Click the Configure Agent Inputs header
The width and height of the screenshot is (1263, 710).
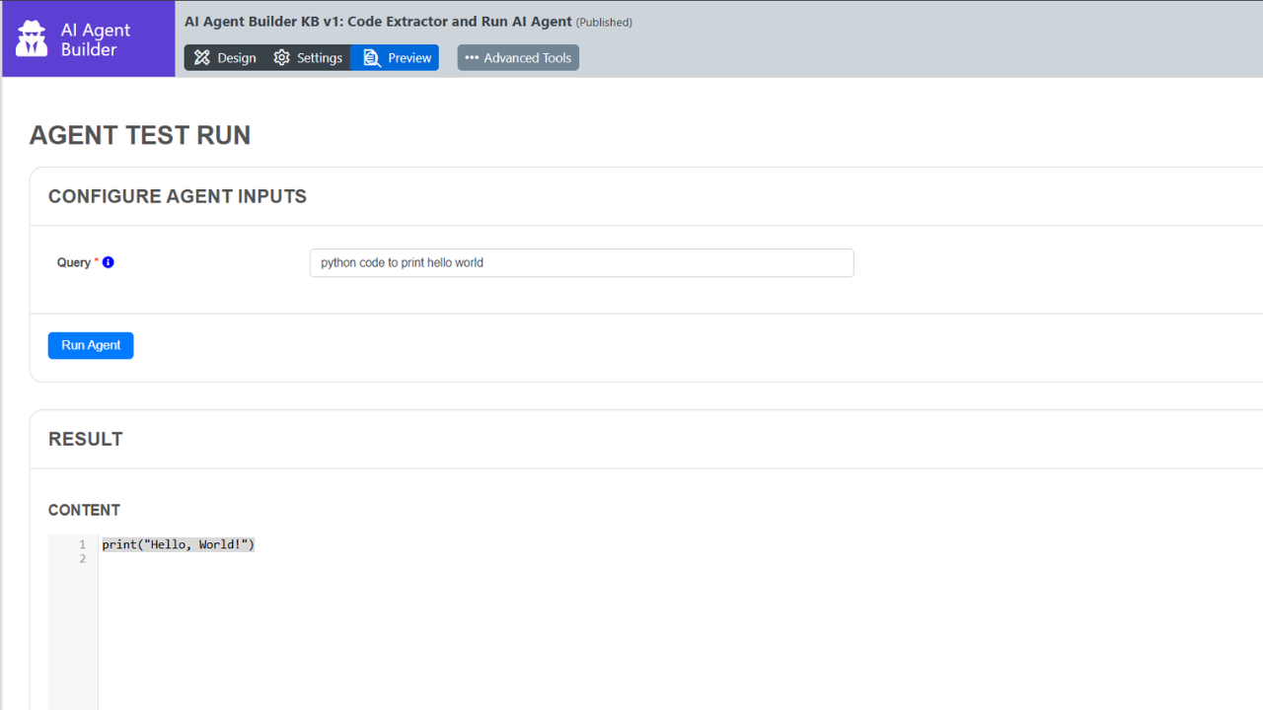tap(178, 196)
